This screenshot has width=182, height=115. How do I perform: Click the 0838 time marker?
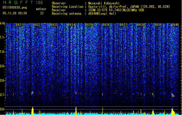[141, 25]
